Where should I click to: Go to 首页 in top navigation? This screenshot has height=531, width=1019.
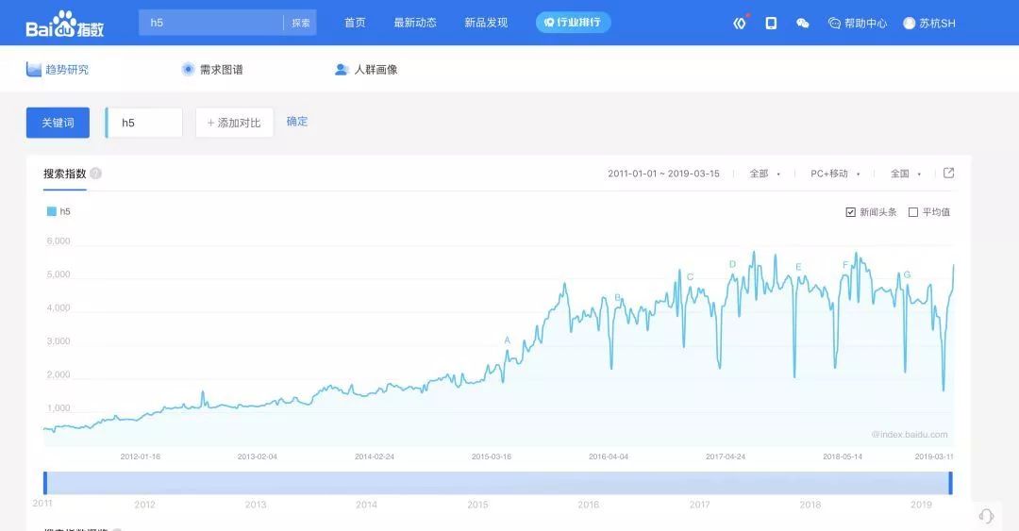(x=355, y=23)
